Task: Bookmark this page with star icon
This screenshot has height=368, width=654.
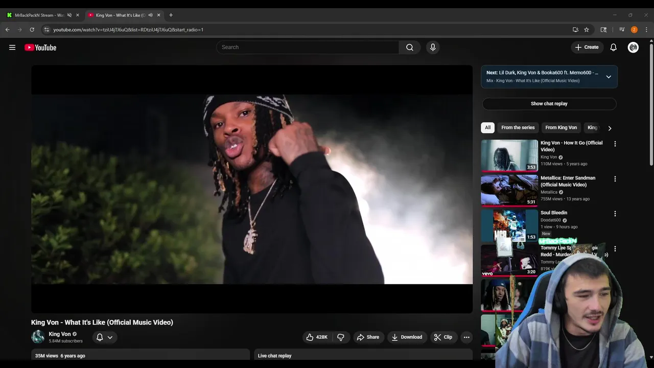Action: click(x=587, y=30)
